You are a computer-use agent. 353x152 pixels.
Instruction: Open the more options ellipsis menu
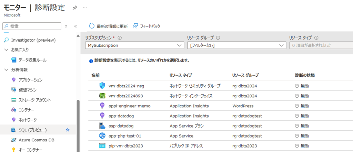pos(85,8)
